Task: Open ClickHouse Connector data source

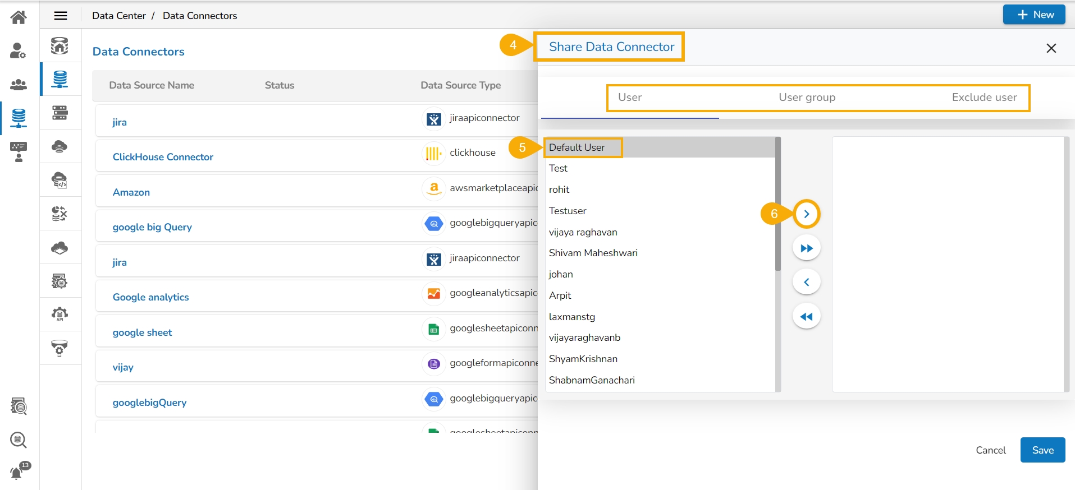Action: pos(163,157)
